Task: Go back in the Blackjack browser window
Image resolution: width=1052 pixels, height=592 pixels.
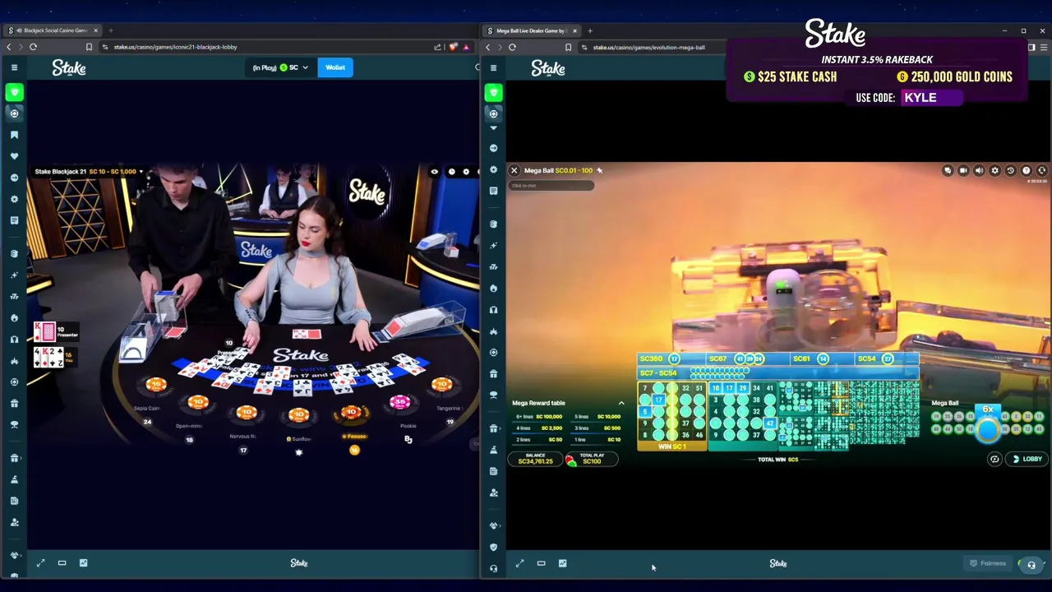Action: pos(9,47)
